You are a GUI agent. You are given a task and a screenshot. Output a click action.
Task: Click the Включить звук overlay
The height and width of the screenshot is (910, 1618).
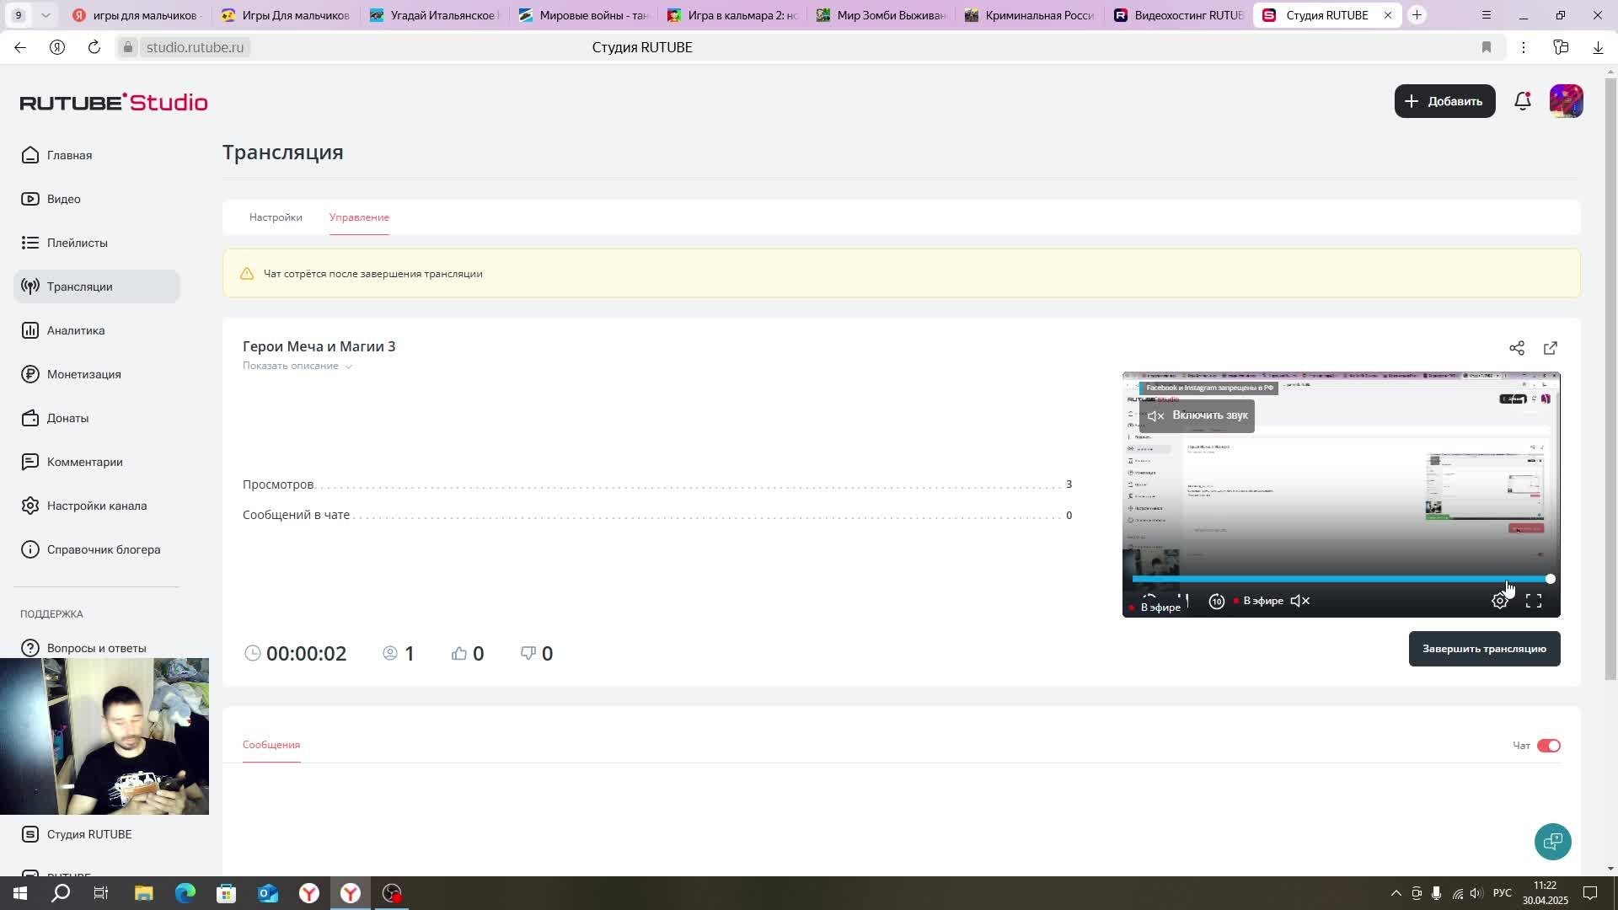pos(1197,415)
